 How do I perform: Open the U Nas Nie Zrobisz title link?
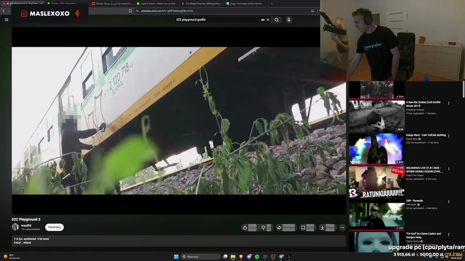(x=423, y=104)
